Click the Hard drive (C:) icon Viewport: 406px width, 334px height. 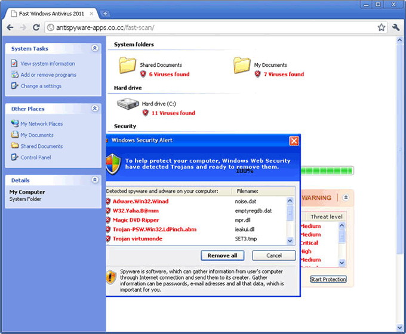128,105
